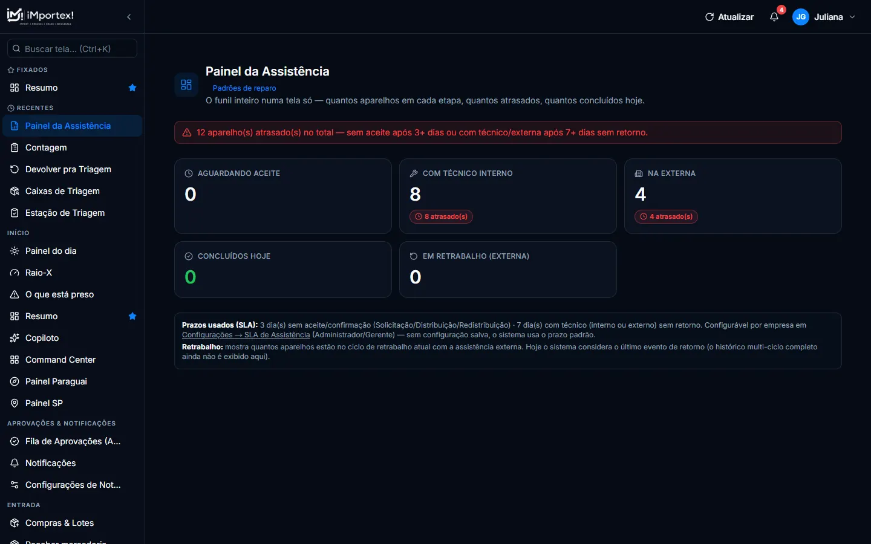Image resolution: width=871 pixels, height=544 pixels.
Task: Click the JG user avatar
Action: point(801,17)
